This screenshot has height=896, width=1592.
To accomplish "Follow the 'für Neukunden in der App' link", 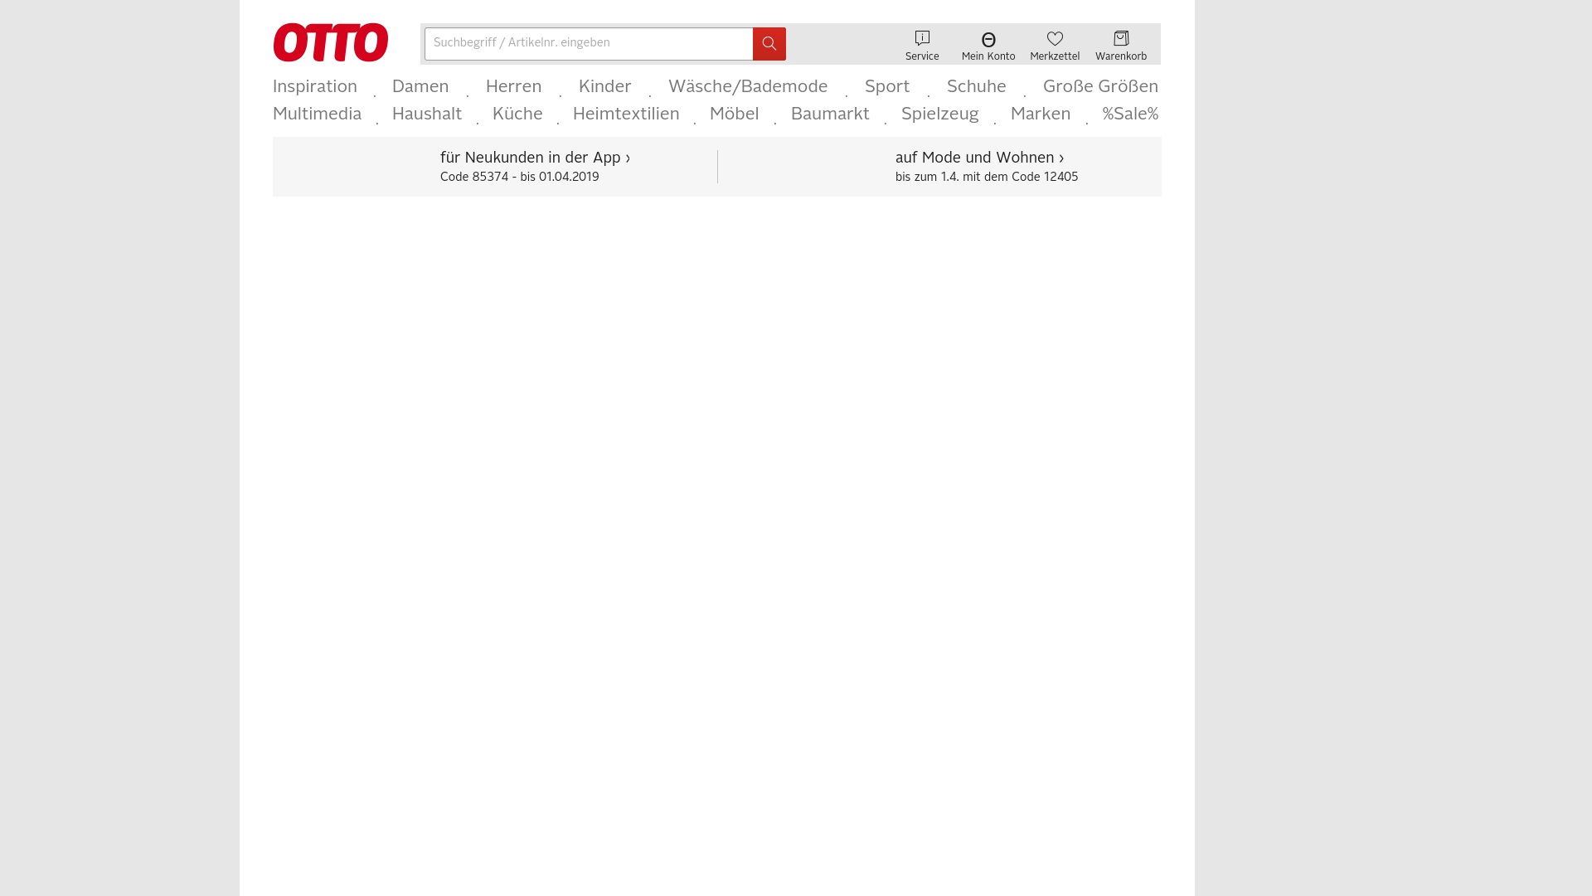I will [535, 158].
